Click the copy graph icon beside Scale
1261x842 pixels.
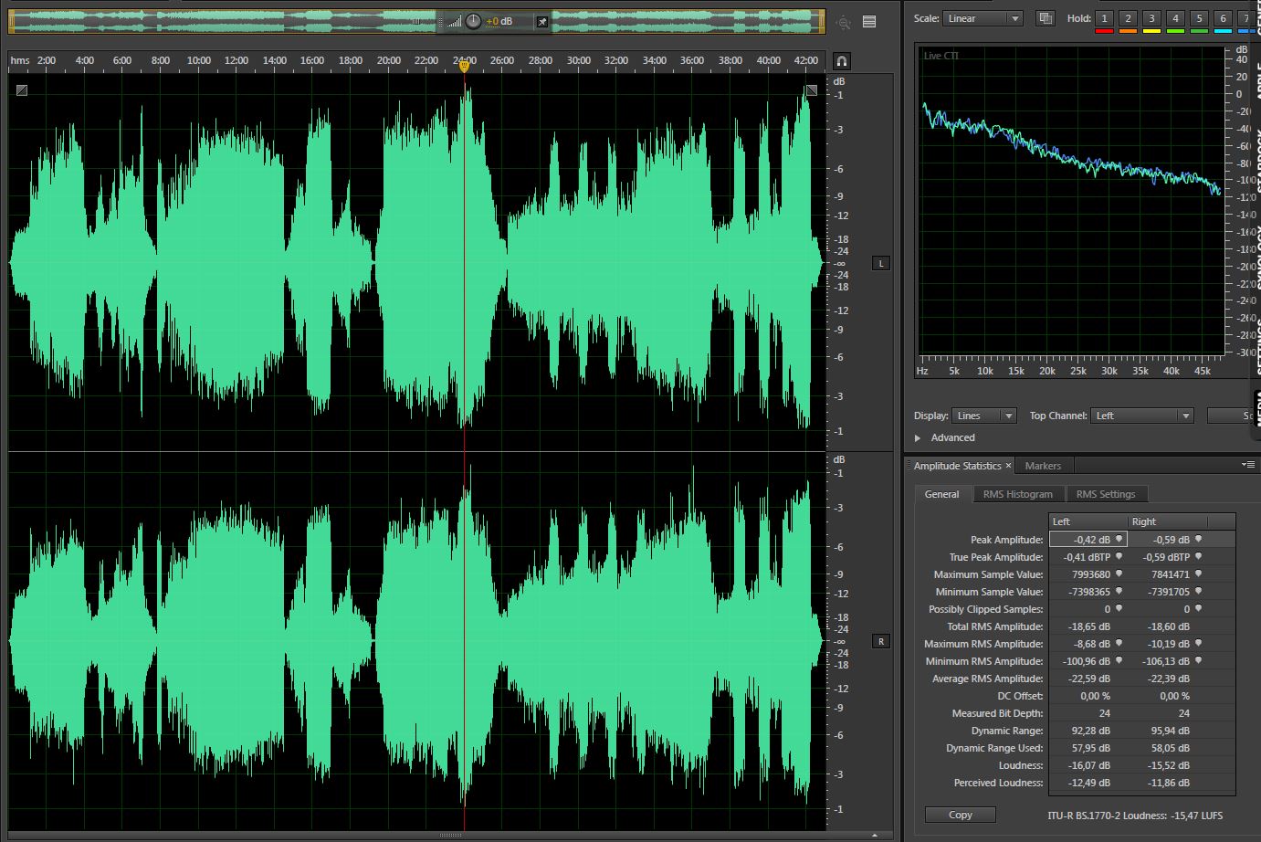tap(1046, 18)
